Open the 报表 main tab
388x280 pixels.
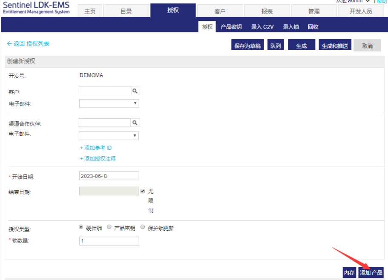(267, 11)
